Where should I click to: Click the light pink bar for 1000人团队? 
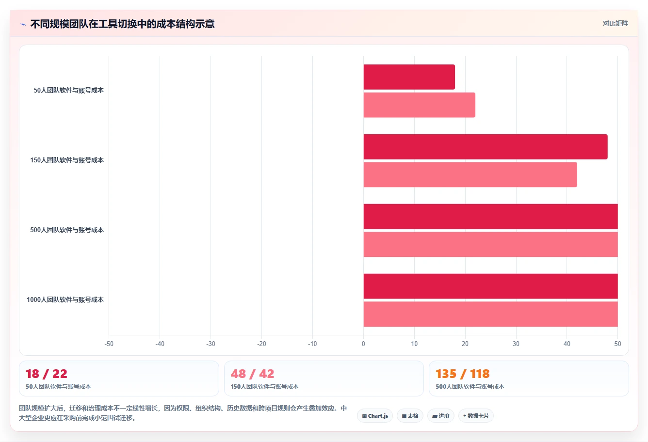click(491, 314)
